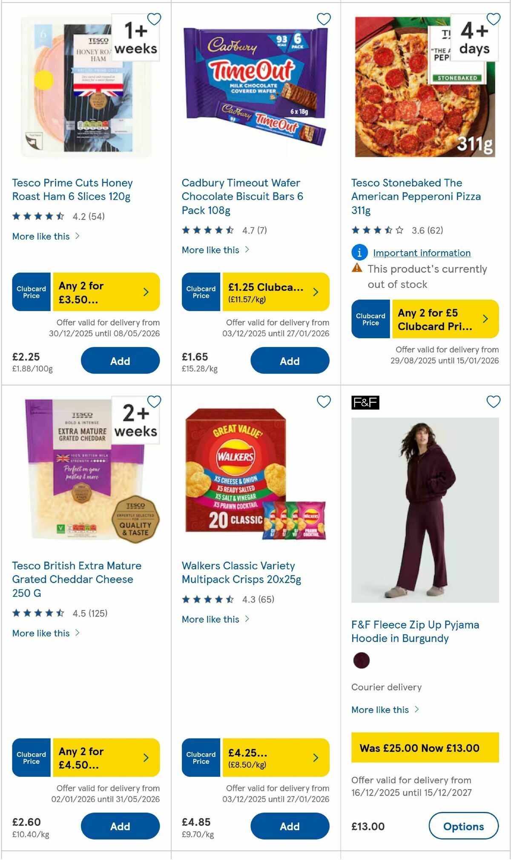This screenshot has height=860, width=511.
Task: Click the info icon next to Important information
Action: pos(359,253)
